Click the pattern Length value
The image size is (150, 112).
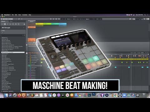pos(142,53)
